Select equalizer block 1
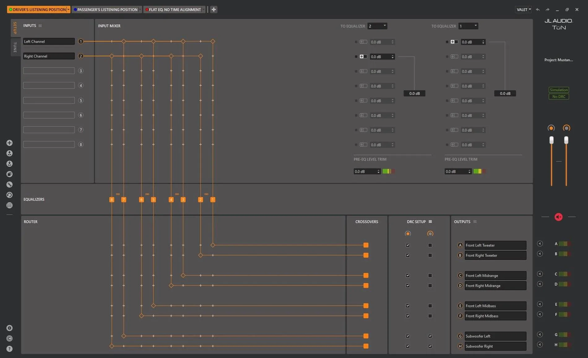 [x=213, y=200]
